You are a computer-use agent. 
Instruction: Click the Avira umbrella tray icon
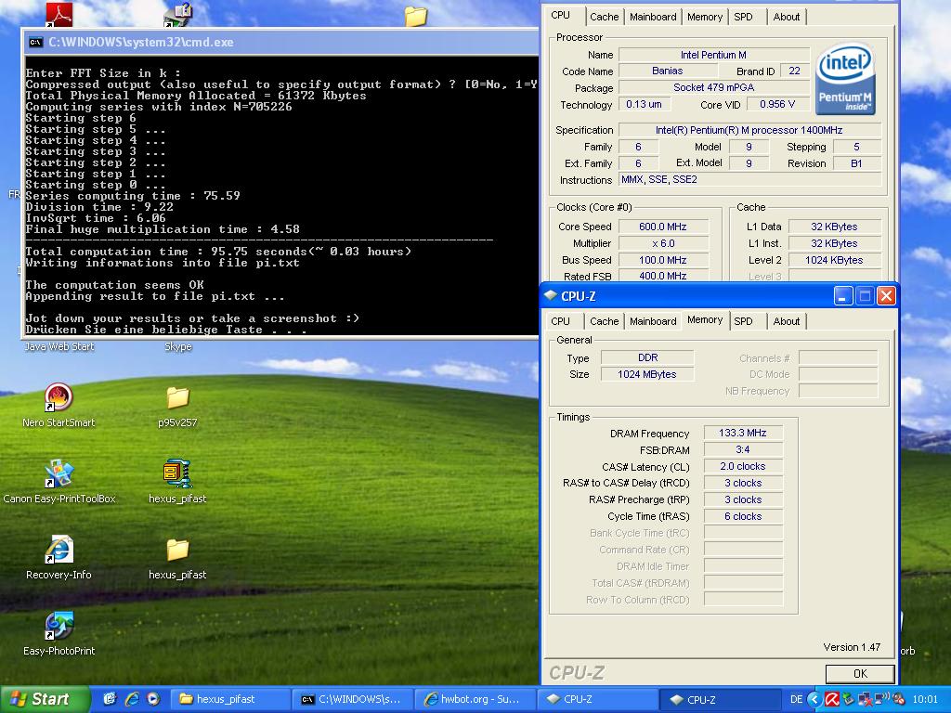(x=832, y=699)
